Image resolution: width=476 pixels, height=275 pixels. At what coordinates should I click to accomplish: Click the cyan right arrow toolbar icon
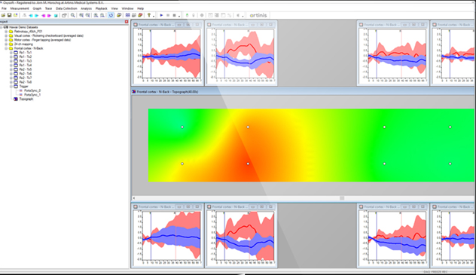click(x=37, y=16)
